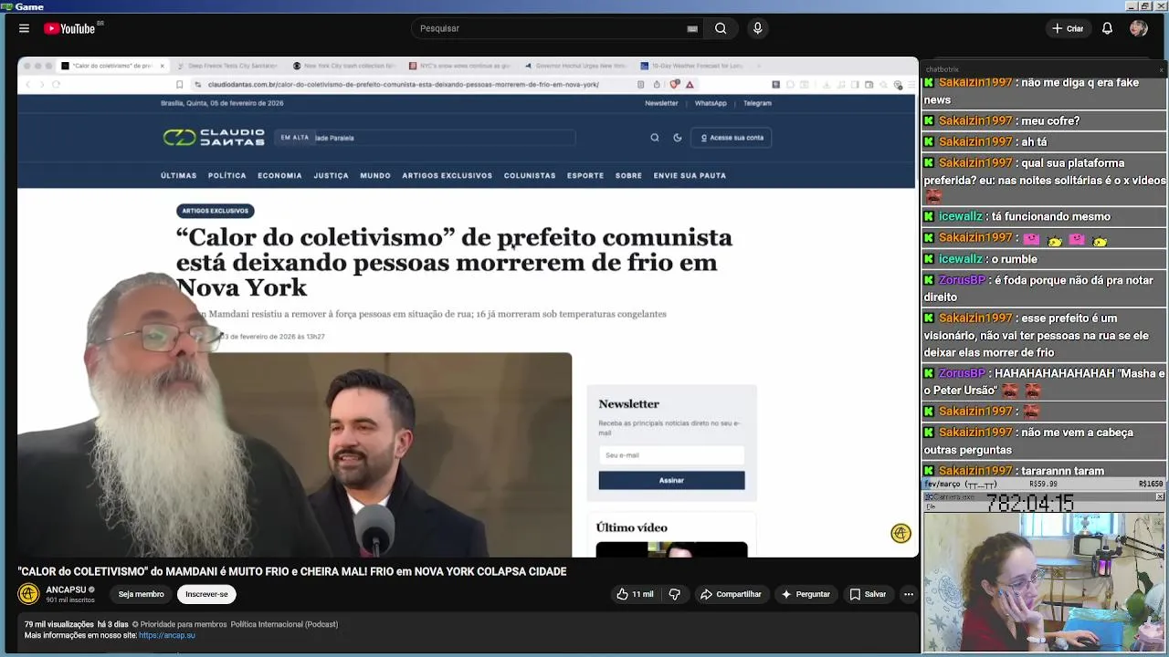1169x657 pixels.
Task: Click the Acesse sua conta button
Action: [x=731, y=138]
